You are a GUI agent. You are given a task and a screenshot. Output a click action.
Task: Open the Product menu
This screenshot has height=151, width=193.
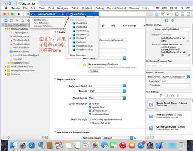[87, 8]
